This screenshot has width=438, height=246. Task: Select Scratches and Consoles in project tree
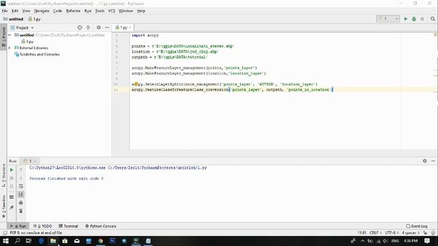pos(37,55)
